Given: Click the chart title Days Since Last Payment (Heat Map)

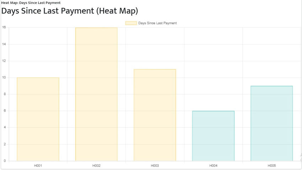Looking at the screenshot, I should (x=70, y=11).
